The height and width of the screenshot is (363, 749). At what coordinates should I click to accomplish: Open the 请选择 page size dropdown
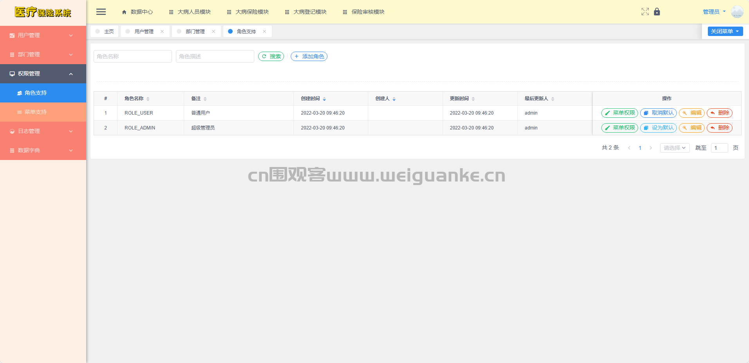[675, 148]
